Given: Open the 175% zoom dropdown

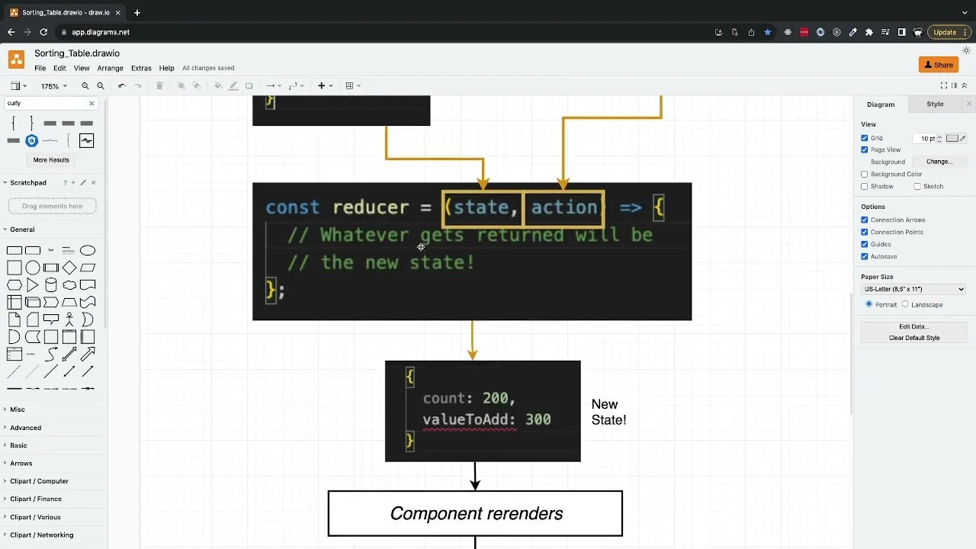Looking at the screenshot, I should [x=53, y=86].
